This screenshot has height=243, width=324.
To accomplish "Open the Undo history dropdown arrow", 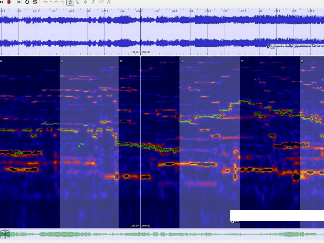I will click(x=51, y=2).
